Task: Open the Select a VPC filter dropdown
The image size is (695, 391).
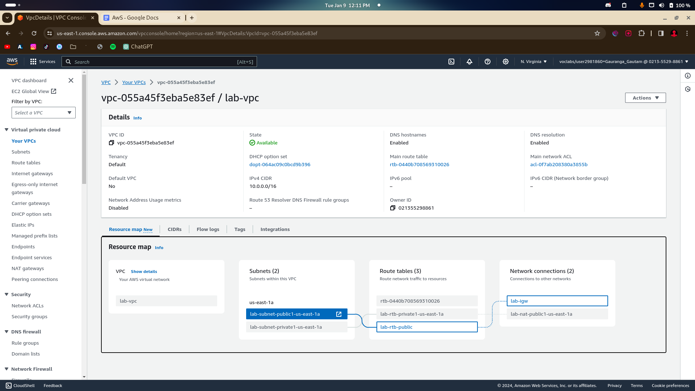Action: 43,113
